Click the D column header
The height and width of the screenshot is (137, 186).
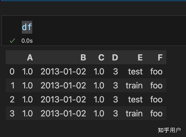[x=115, y=58]
